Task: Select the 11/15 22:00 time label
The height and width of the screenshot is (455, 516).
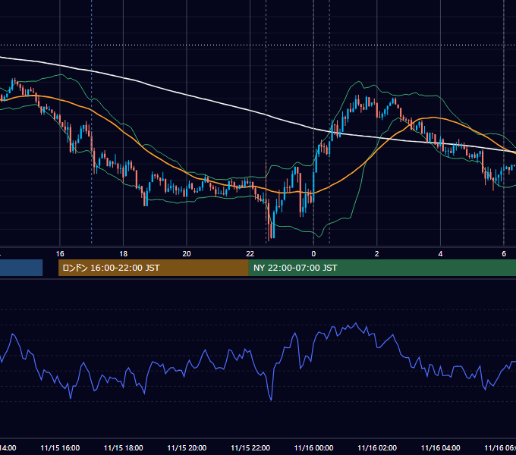Action: pos(250,447)
